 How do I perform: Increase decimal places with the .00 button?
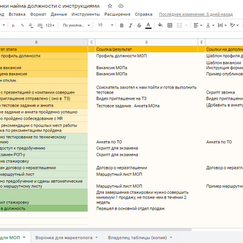pyautogui.click(x=39, y=26)
